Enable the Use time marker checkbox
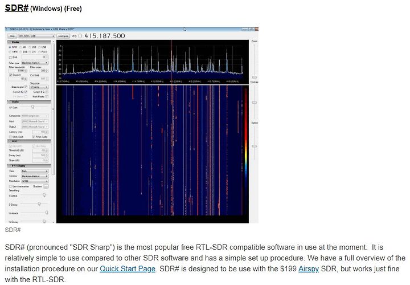Screen dimensions: 410x285 tap(10, 186)
